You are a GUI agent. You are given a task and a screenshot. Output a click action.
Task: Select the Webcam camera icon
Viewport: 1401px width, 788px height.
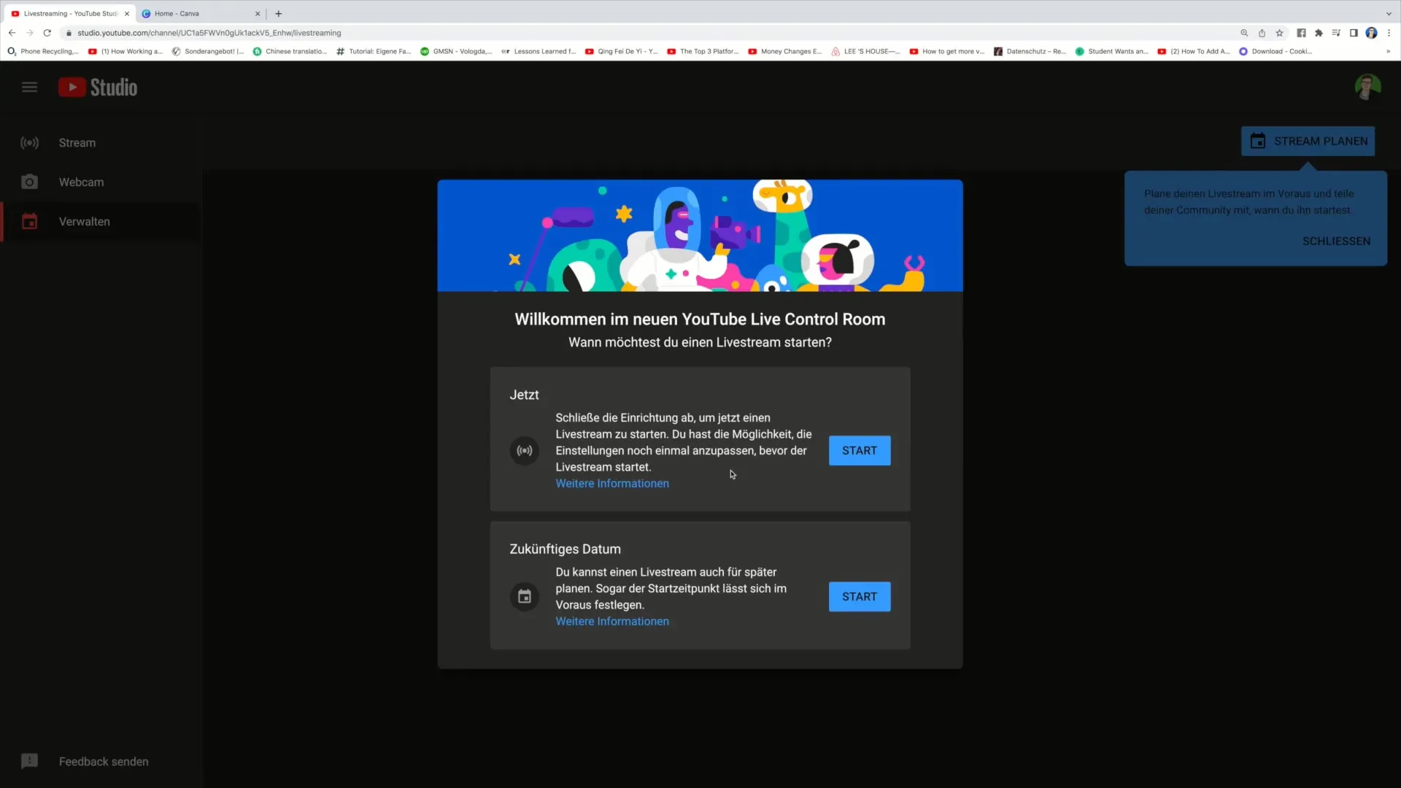pos(29,182)
